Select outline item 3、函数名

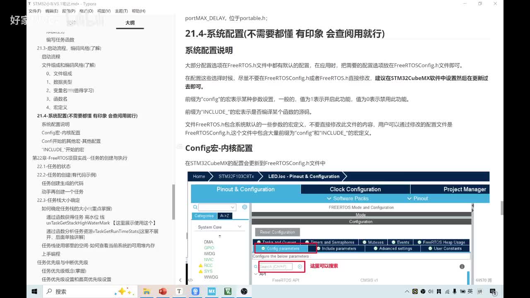[x=57, y=99]
